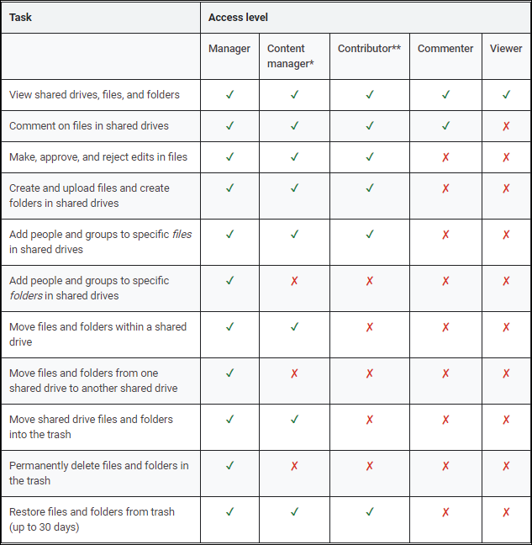Click Content manager red X for Add people to folders row
Viewport: 532px width, 545px height.
coord(294,281)
